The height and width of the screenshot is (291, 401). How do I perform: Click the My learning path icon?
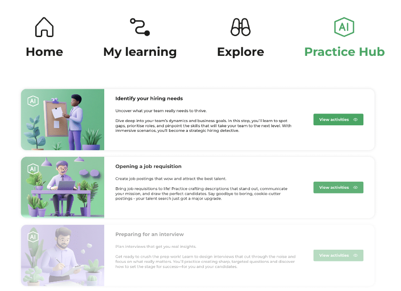[140, 27]
